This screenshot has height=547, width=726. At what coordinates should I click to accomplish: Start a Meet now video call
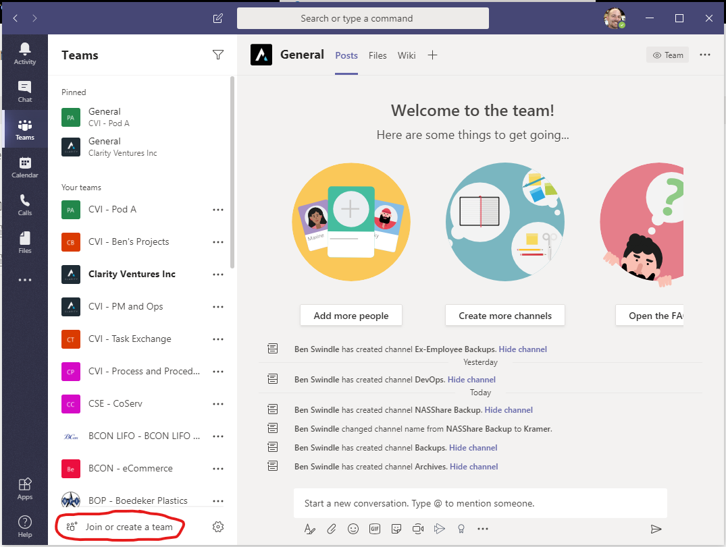pyautogui.click(x=418, y=529)
